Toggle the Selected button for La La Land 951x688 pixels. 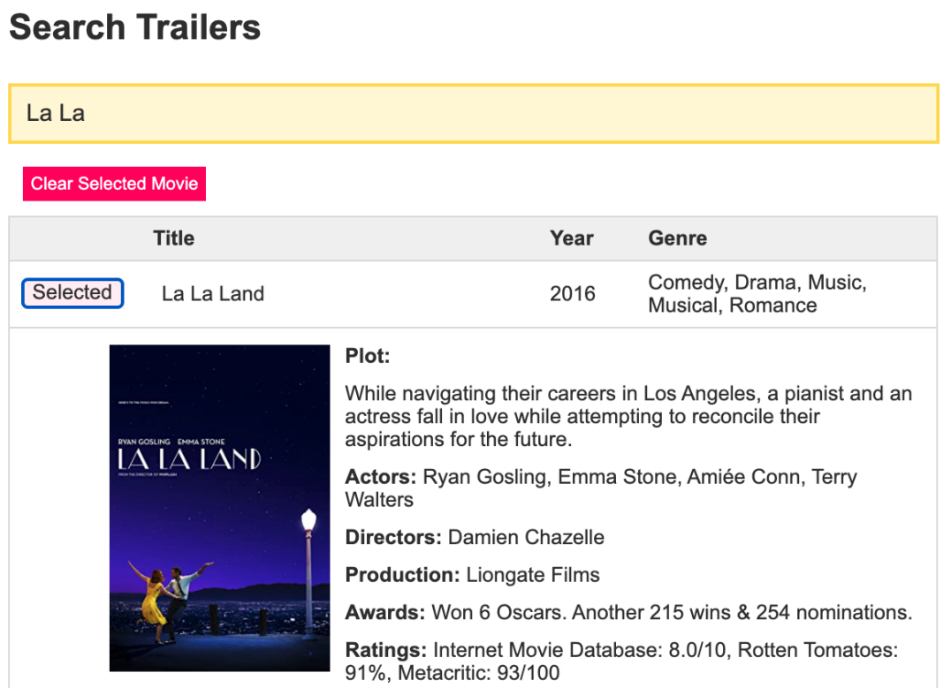click(x=72, y=293)
